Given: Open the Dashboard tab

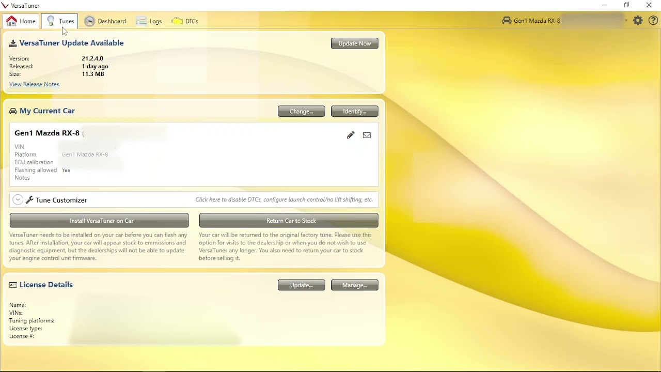Looking at the screenshot, I should [x=105, y=21].
